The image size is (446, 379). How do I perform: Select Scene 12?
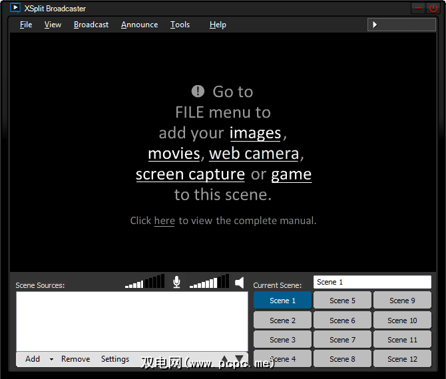tap(402, 359)
